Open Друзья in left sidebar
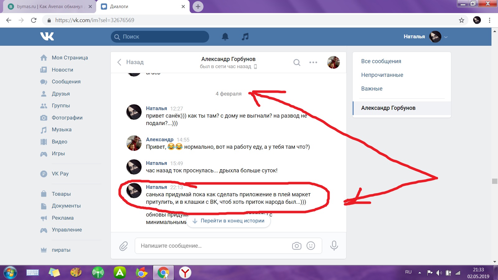This screenshot has width=498, height=280. point(61,94)
